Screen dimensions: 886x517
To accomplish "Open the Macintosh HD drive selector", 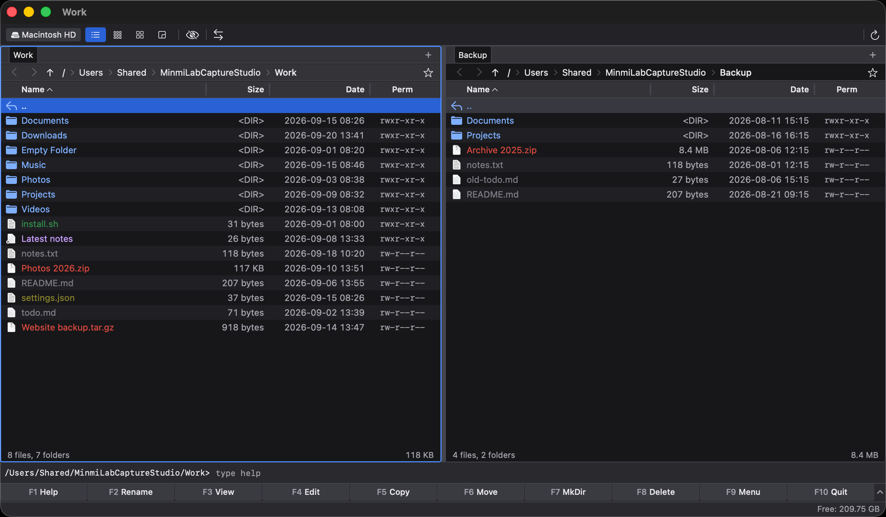I will tap(44, 35).
